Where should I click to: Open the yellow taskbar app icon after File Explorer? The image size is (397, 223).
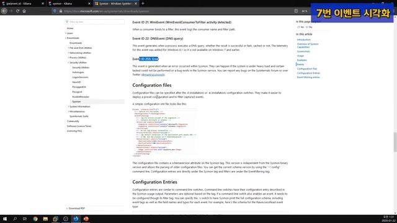point(55,219)
